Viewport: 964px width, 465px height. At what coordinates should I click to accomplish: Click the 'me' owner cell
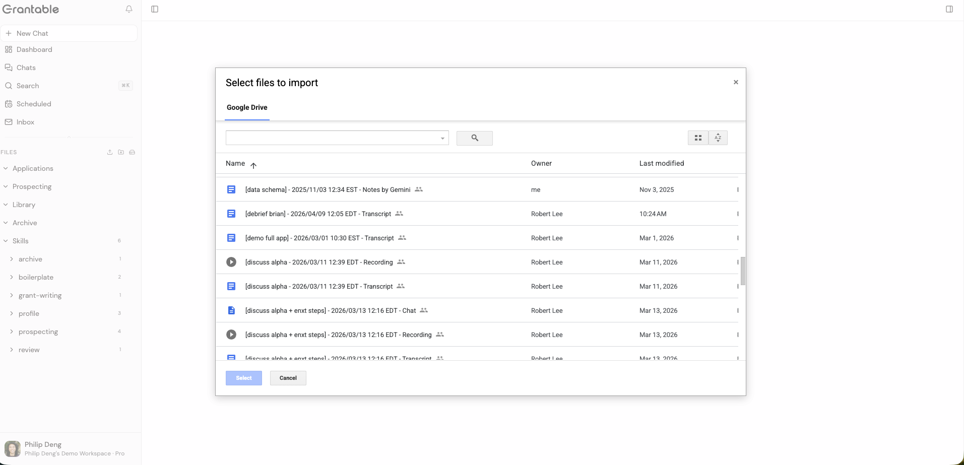[x=536, y=190]
